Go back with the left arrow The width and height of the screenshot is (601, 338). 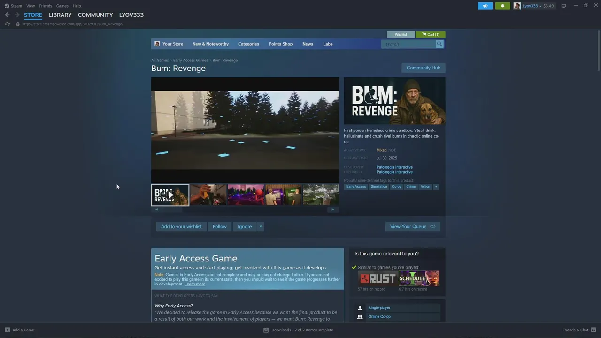pos(7,15)
